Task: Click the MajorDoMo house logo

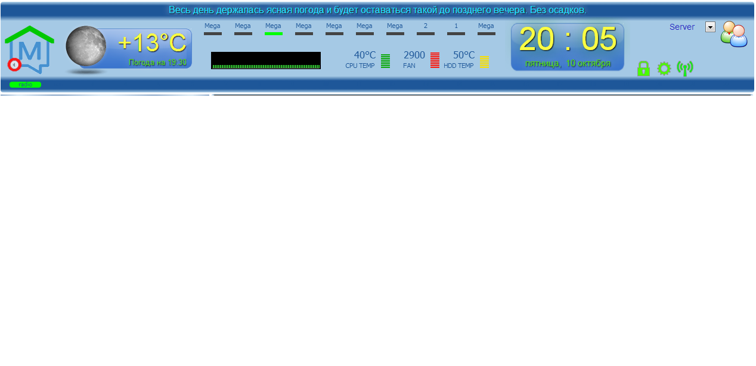Action: [x=29, y=49]
